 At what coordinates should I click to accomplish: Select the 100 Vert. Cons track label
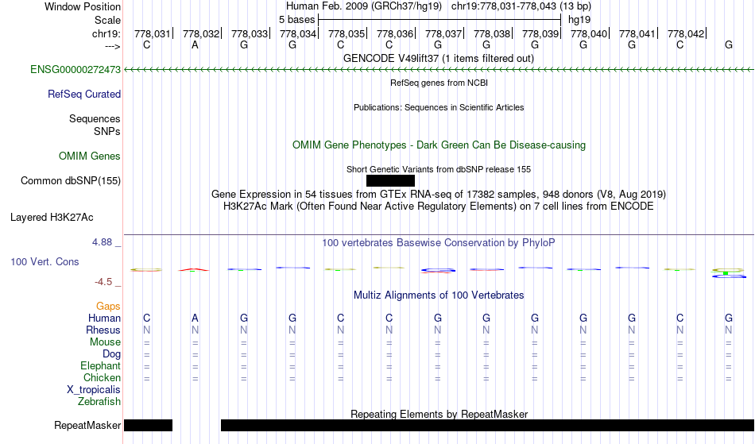tap(45, 261)
